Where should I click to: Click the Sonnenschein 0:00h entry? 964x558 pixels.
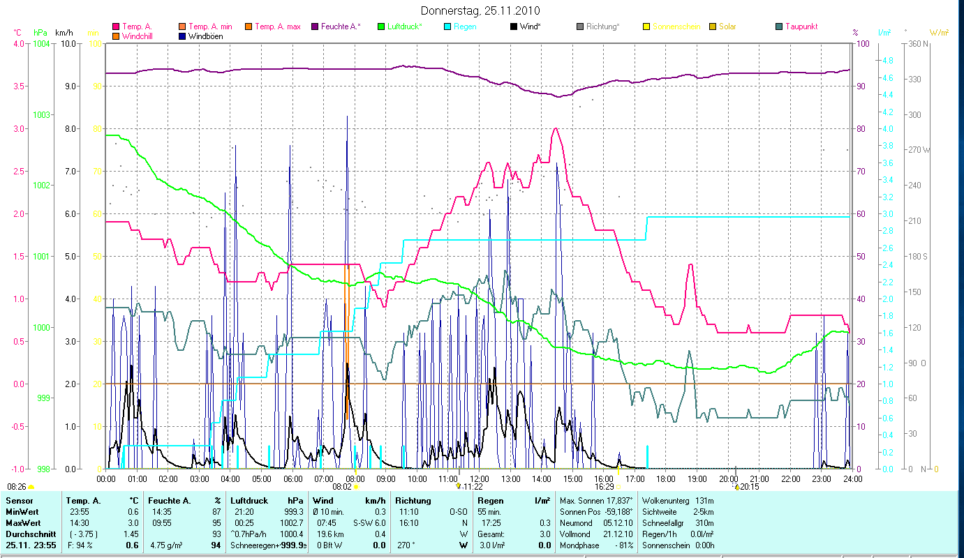pyautogui.click(x=678, y=545)
